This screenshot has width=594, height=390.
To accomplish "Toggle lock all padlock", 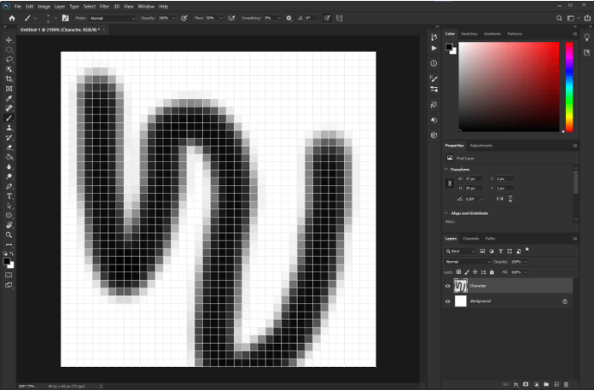I will (x=492, y=272).
